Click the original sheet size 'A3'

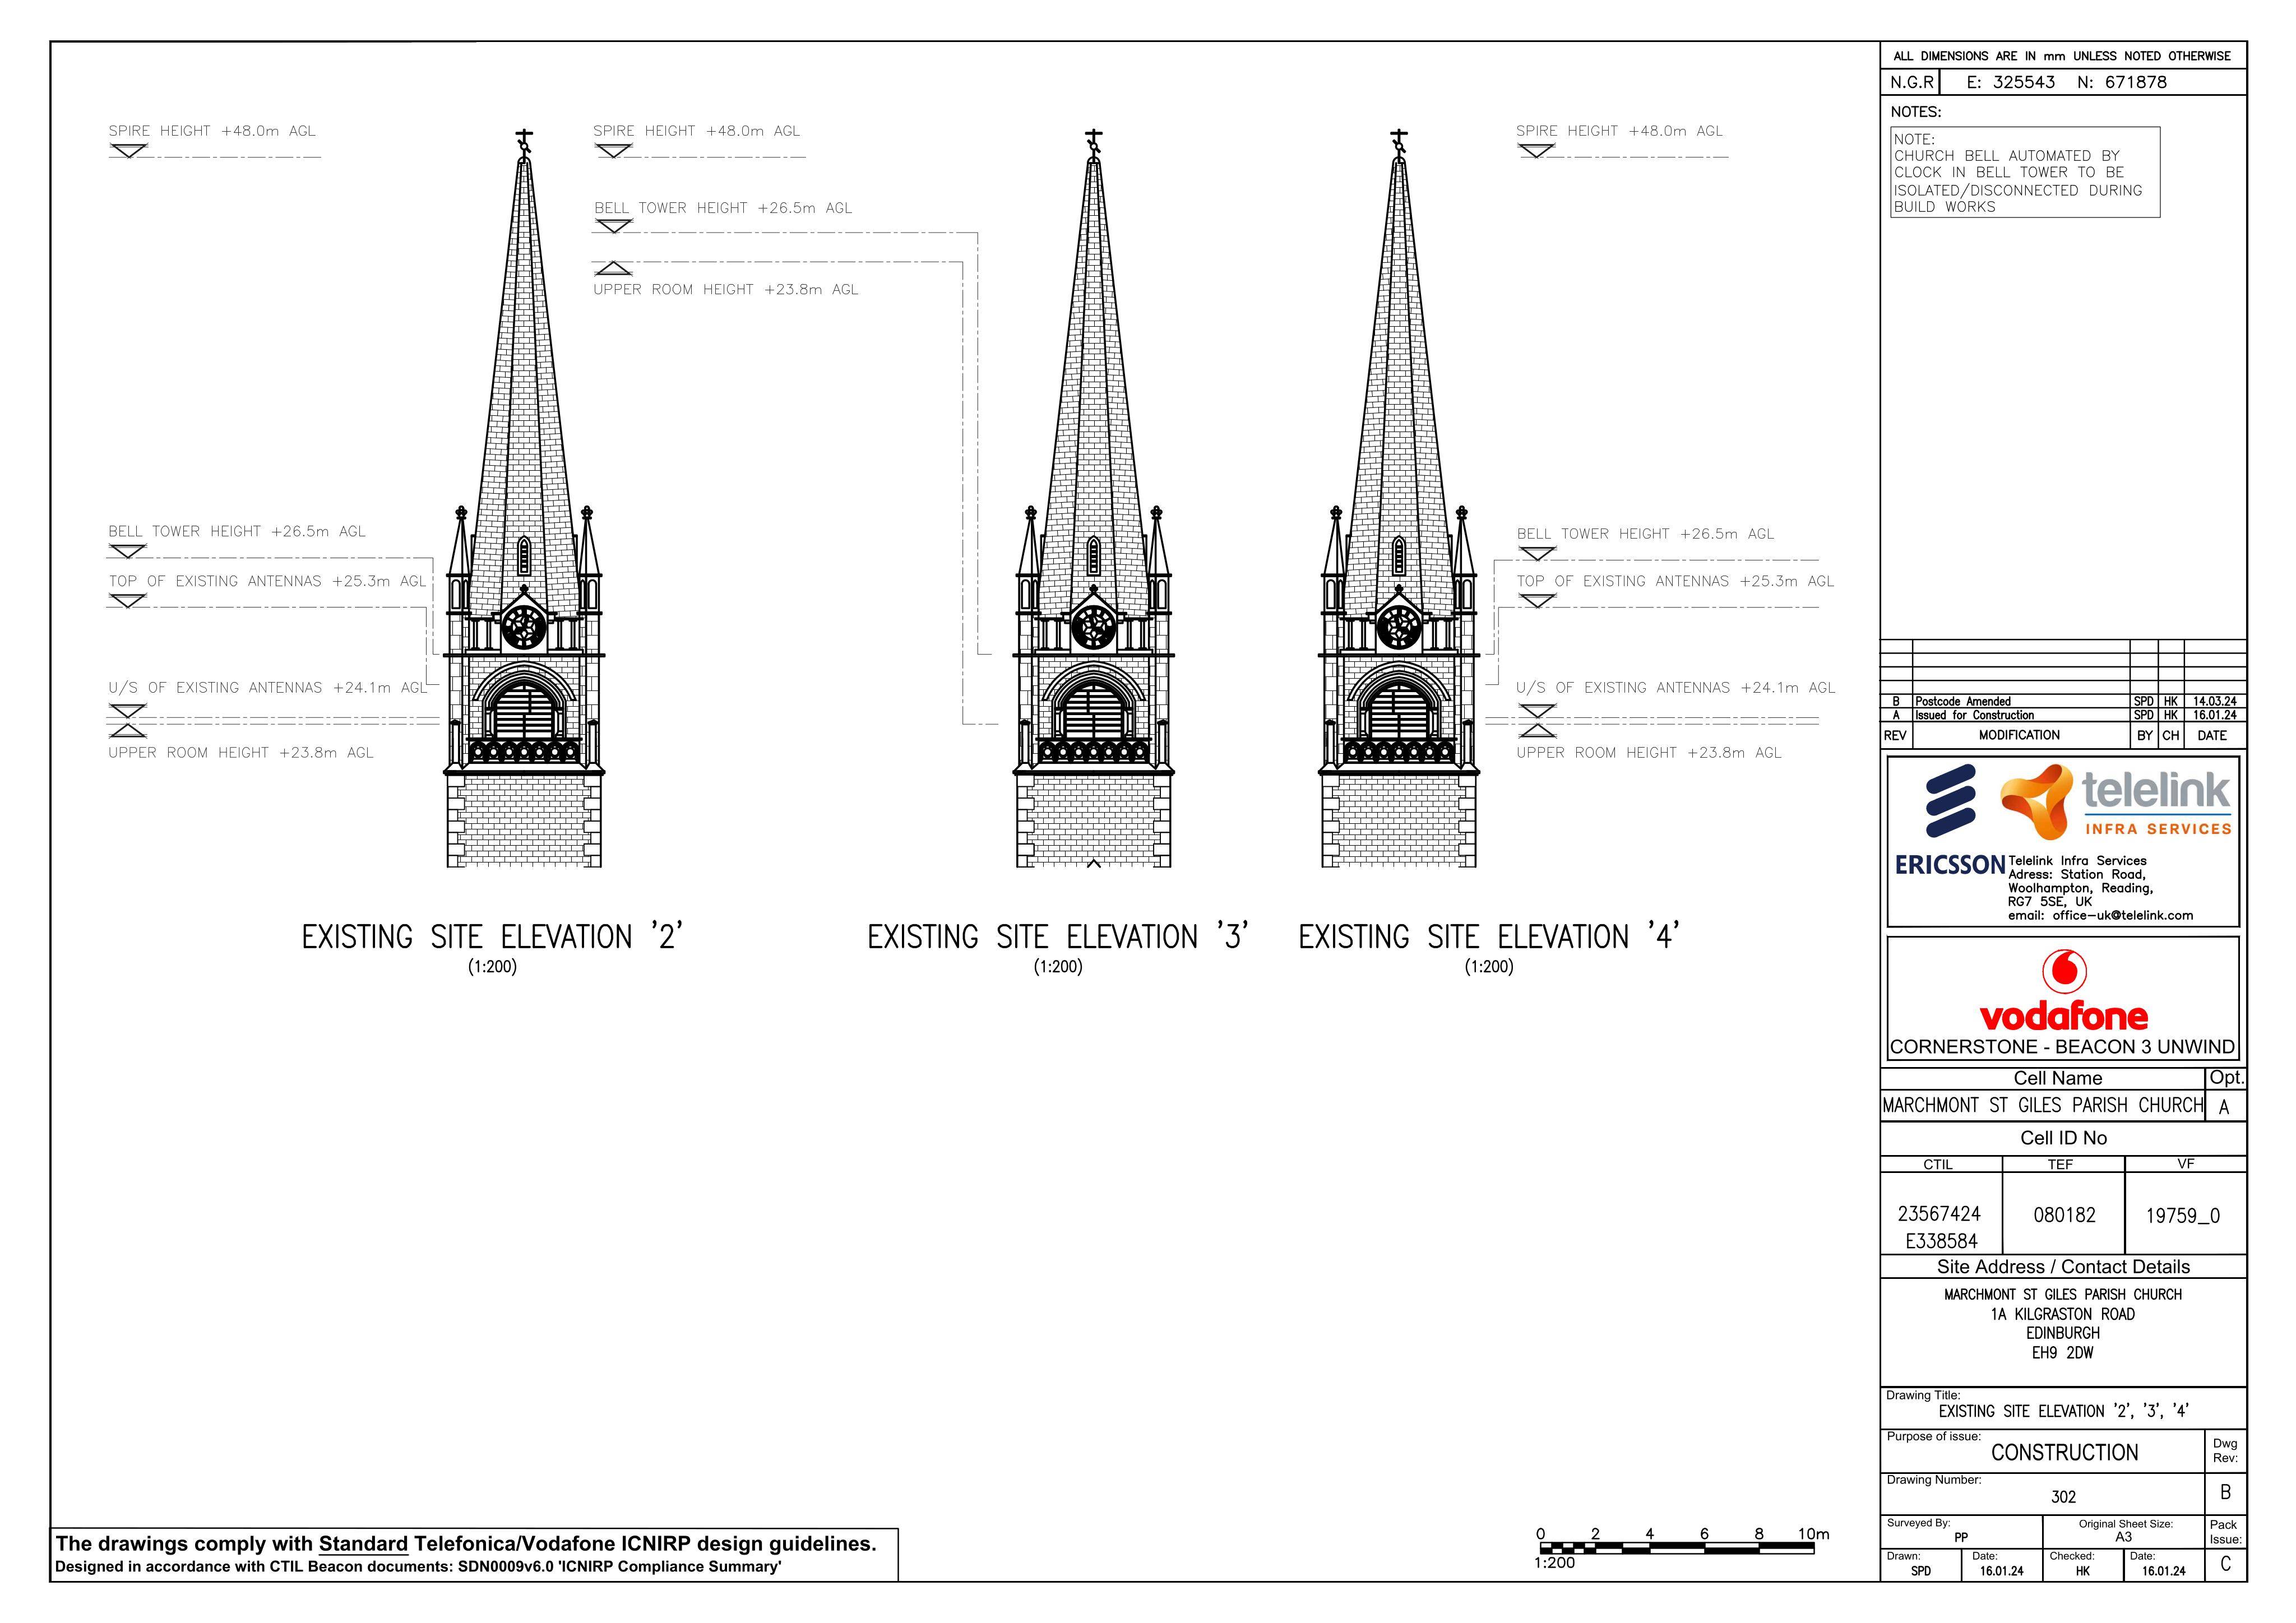pos(2123,1537)
